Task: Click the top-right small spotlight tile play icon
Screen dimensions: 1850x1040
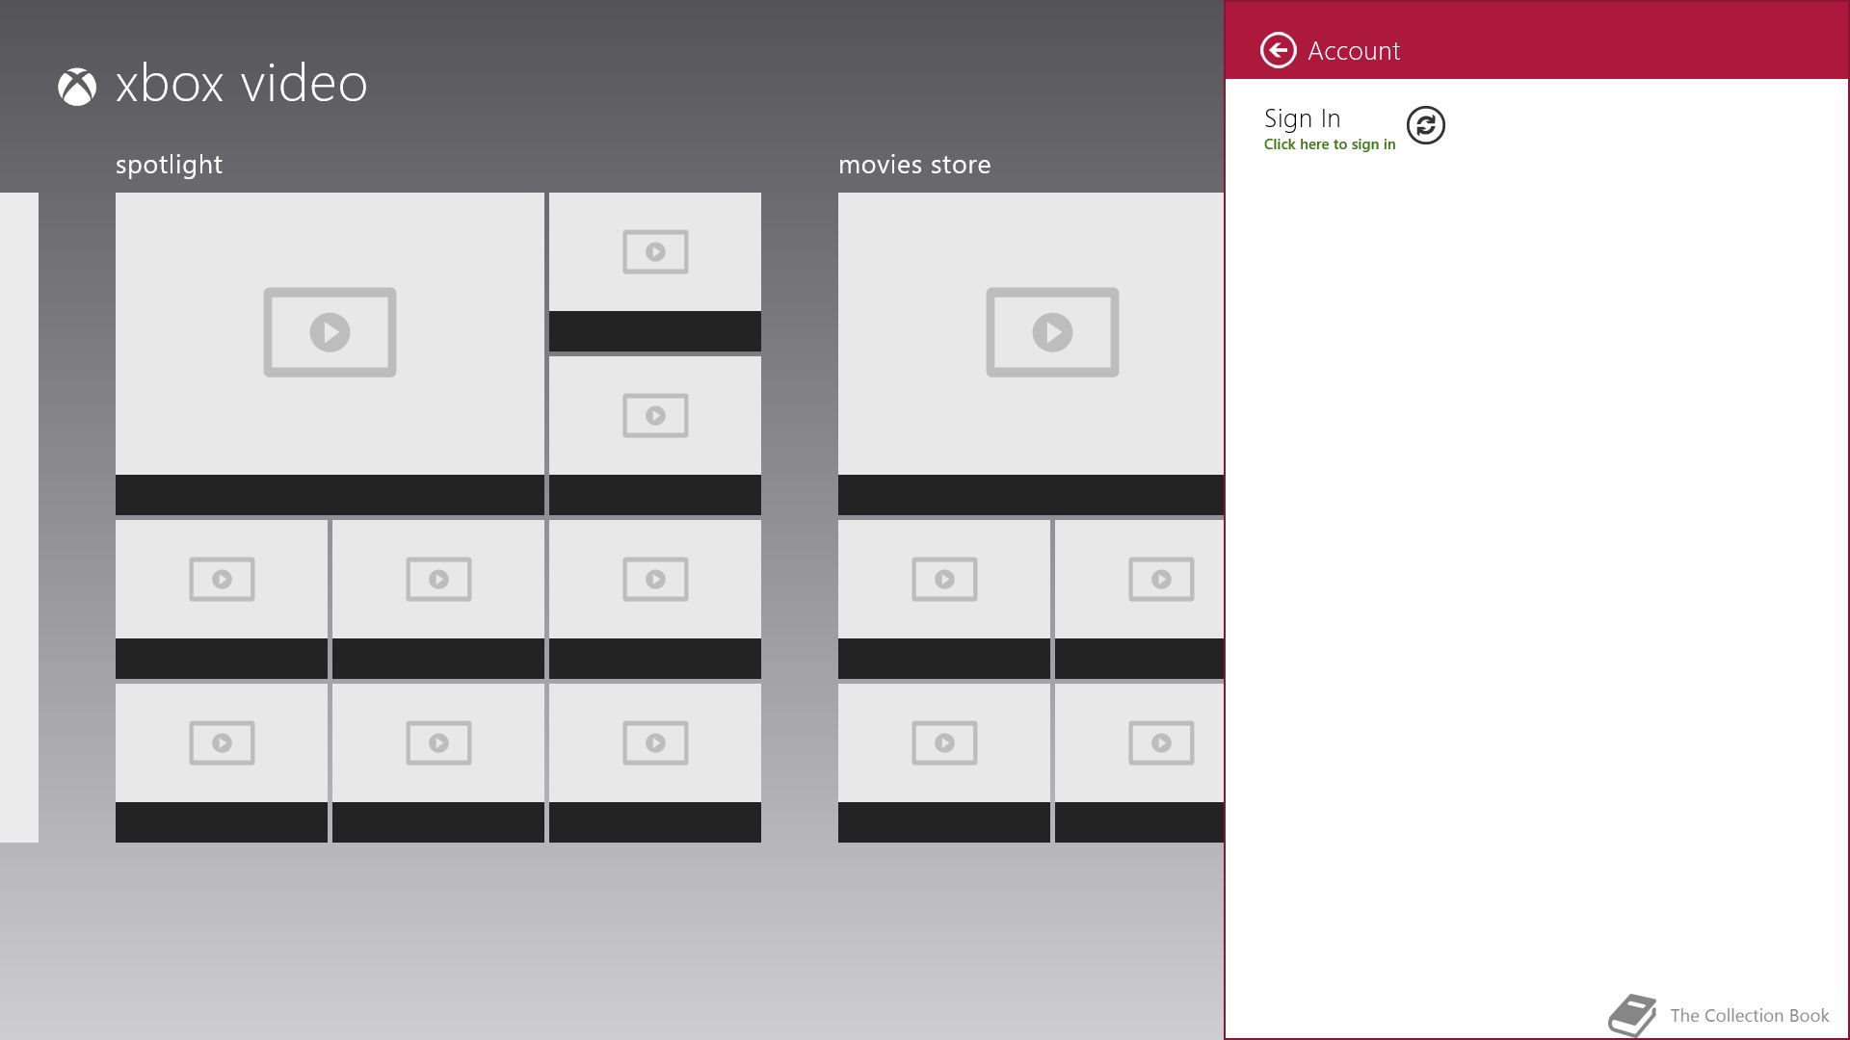Action: [x=655, y=252]
